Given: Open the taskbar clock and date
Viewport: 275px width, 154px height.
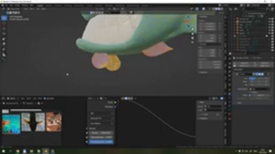Looking at the screenshot, I should [263, 151].
